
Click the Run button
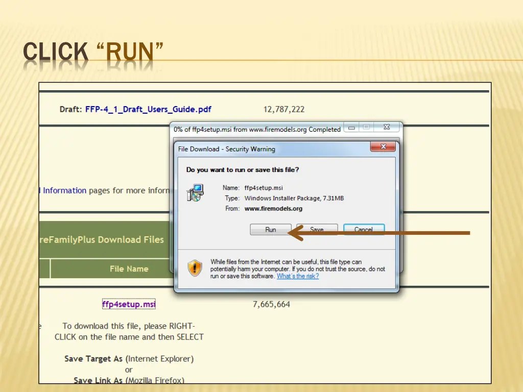(x=270, y=229)
